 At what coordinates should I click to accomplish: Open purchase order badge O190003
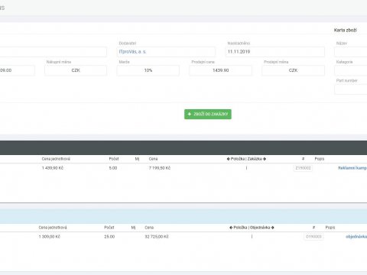tap(313, 237)
